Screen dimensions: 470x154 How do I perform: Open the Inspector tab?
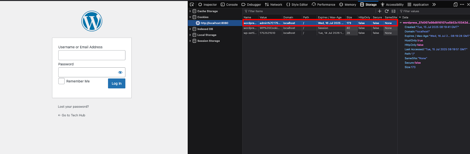tap(207, 4)
